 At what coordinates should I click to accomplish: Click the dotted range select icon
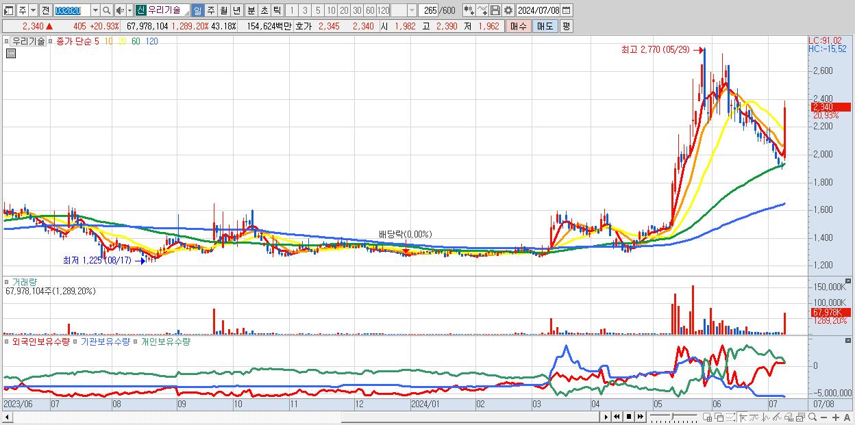click(x=730, y=417)
